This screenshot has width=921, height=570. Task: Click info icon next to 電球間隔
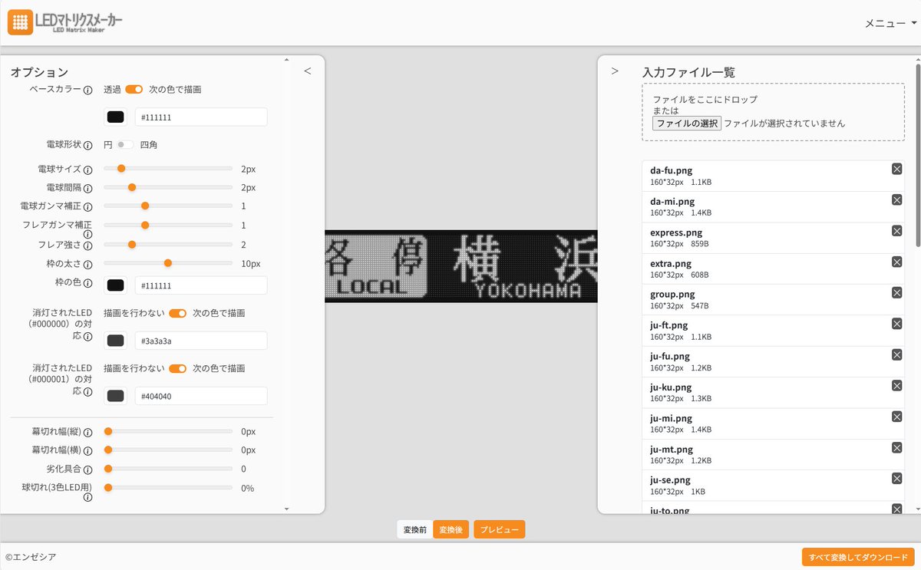coord(87,188)
